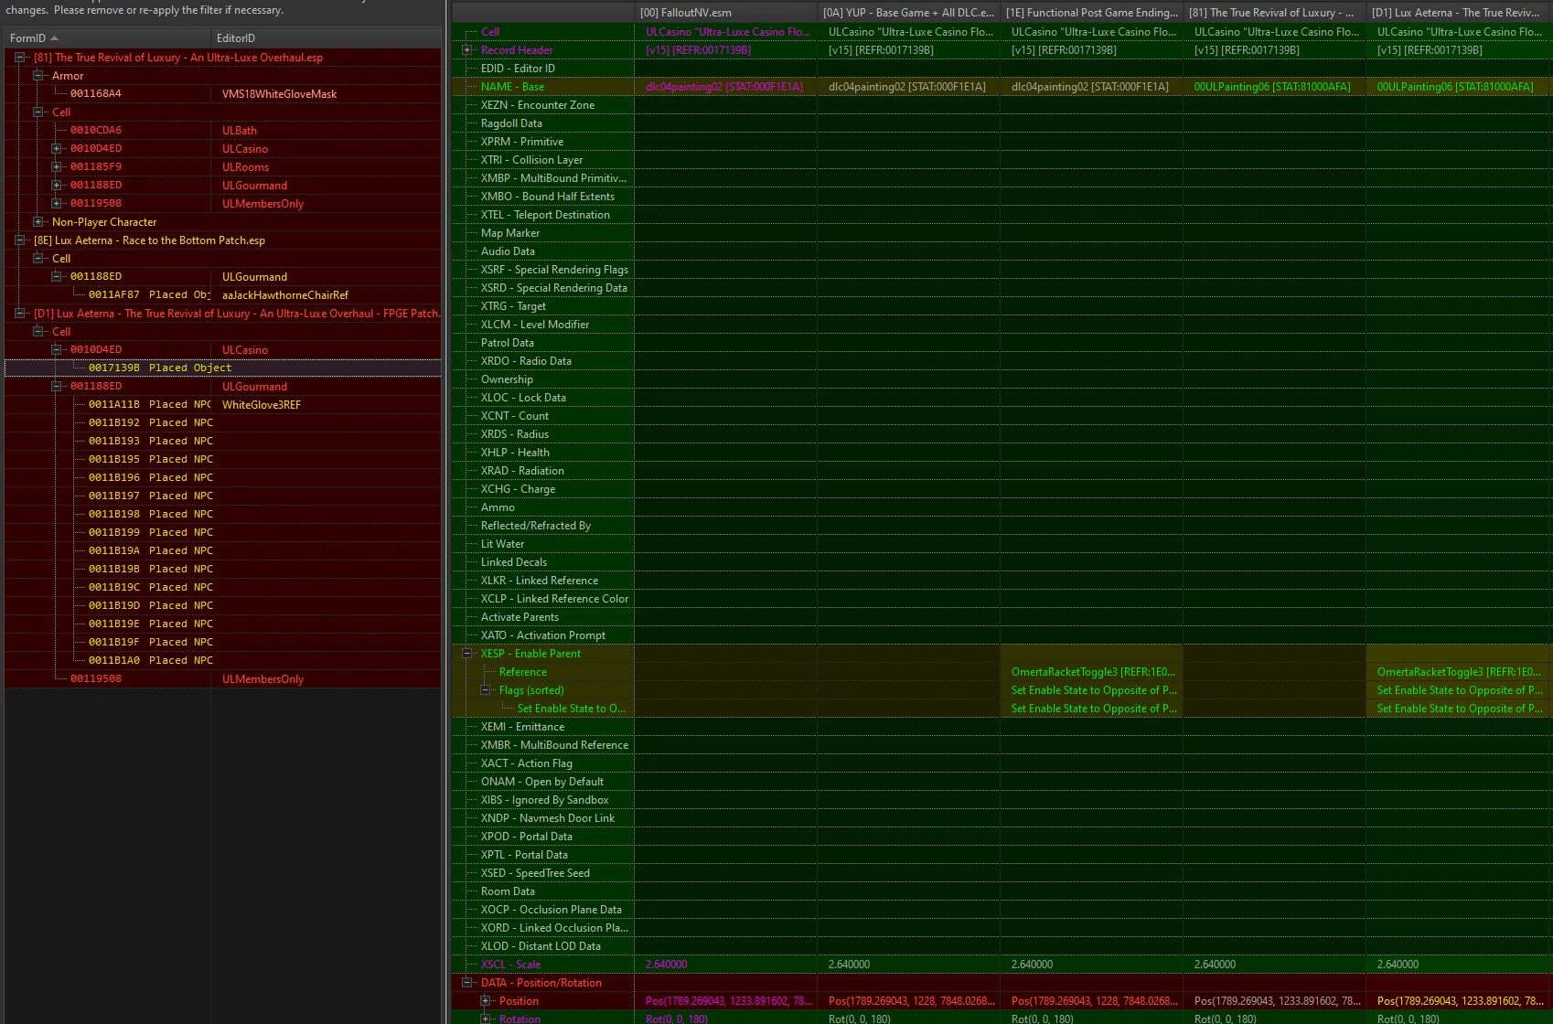
Task: Select the 0011AF87 aaJackHawthorneChairRef placed object
Action: [x=223, y=295]
